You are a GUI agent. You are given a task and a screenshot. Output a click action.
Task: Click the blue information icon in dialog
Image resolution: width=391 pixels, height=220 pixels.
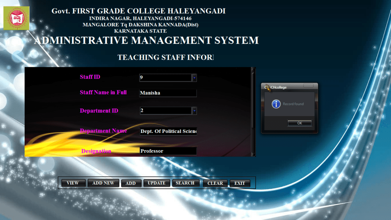click(276, 104)
